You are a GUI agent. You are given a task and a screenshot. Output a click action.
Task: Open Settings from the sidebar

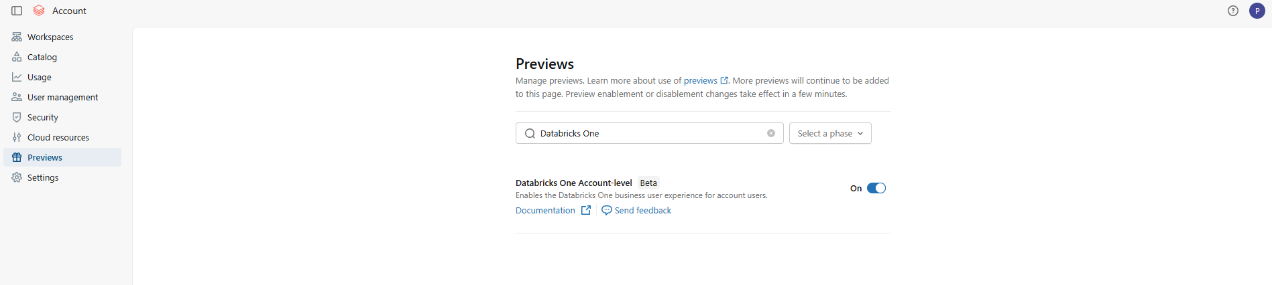[x=62, y=177]
